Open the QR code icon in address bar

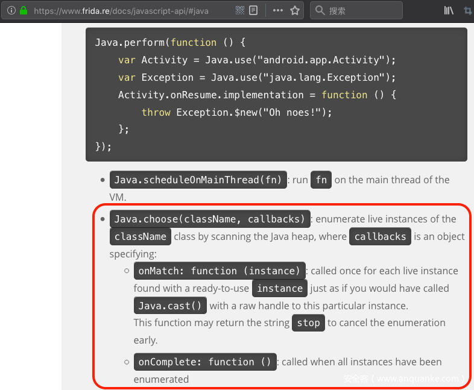[x=240, y=10]
